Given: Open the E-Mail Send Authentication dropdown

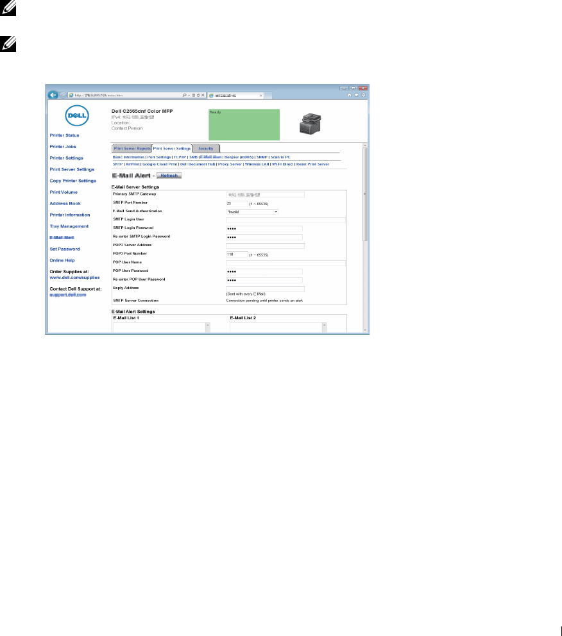Looking at the screenshot, I should pyautogui.click(x=252, y=212).
